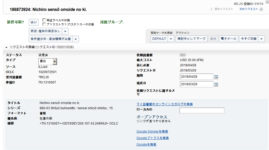Open the DEFAULT constant data dropdown
Screen dimensions: 269x150
click(x=171, y=39)
